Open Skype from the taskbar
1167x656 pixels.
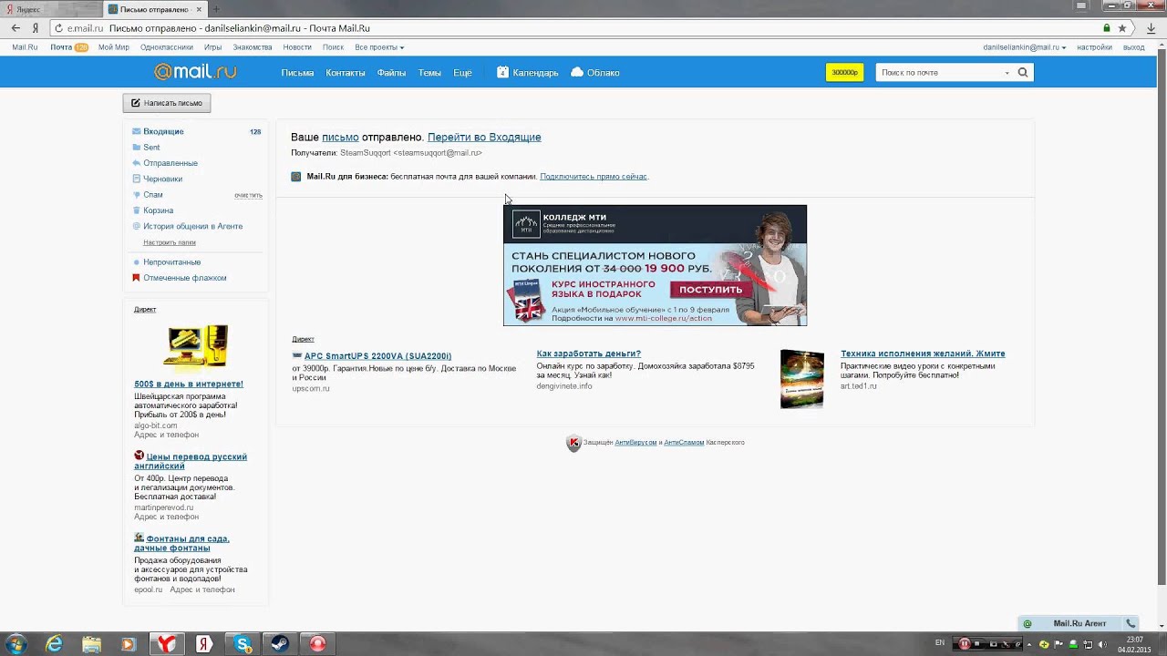[x=243, y=644]
